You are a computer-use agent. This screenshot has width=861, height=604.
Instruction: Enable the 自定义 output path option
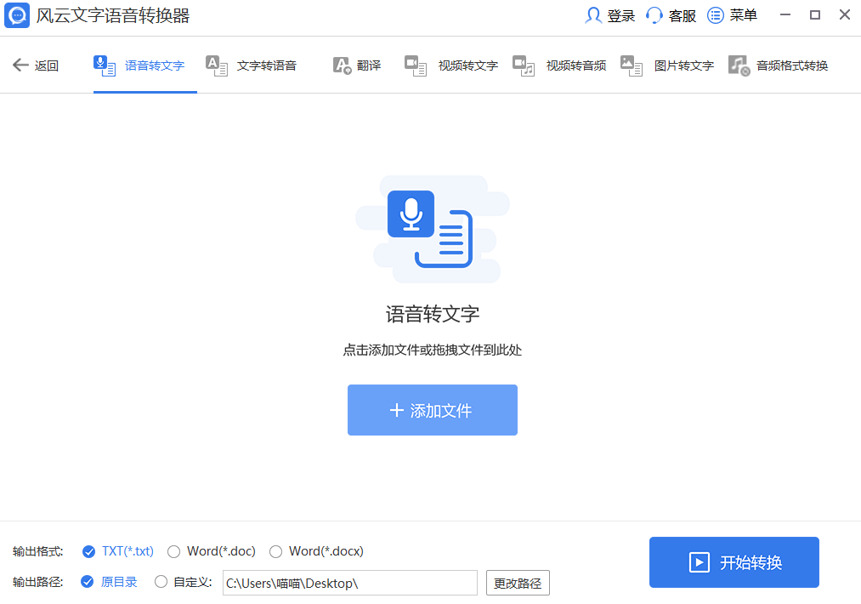pyautogui.click(x=161, y=582)
